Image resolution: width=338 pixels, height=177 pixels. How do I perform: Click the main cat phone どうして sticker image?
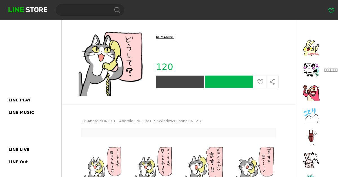(110, 64)
